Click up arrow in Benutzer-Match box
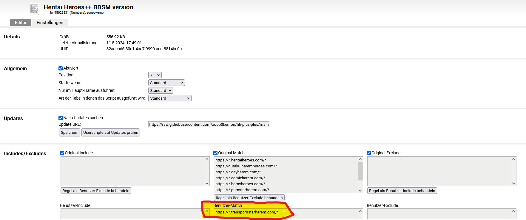The width and height of the screenshot is (526, 220). (360, 211)
